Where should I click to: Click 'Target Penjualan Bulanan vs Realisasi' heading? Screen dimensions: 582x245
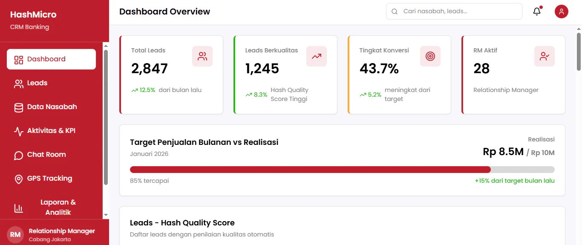click(204, 142)
